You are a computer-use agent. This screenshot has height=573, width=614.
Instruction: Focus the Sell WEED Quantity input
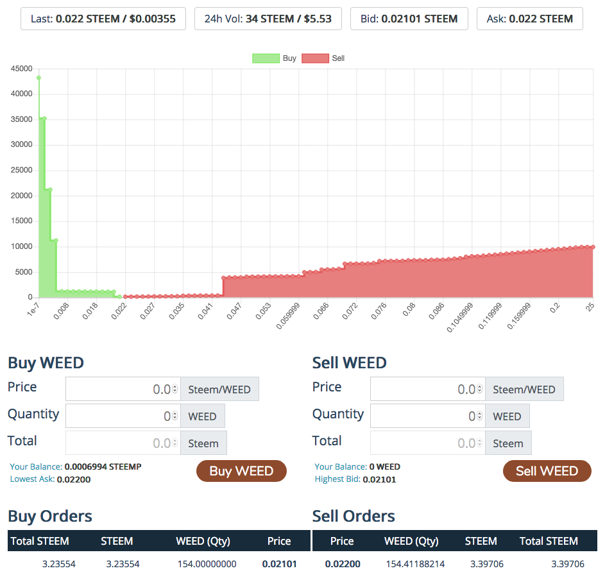[x=427, y=416]
